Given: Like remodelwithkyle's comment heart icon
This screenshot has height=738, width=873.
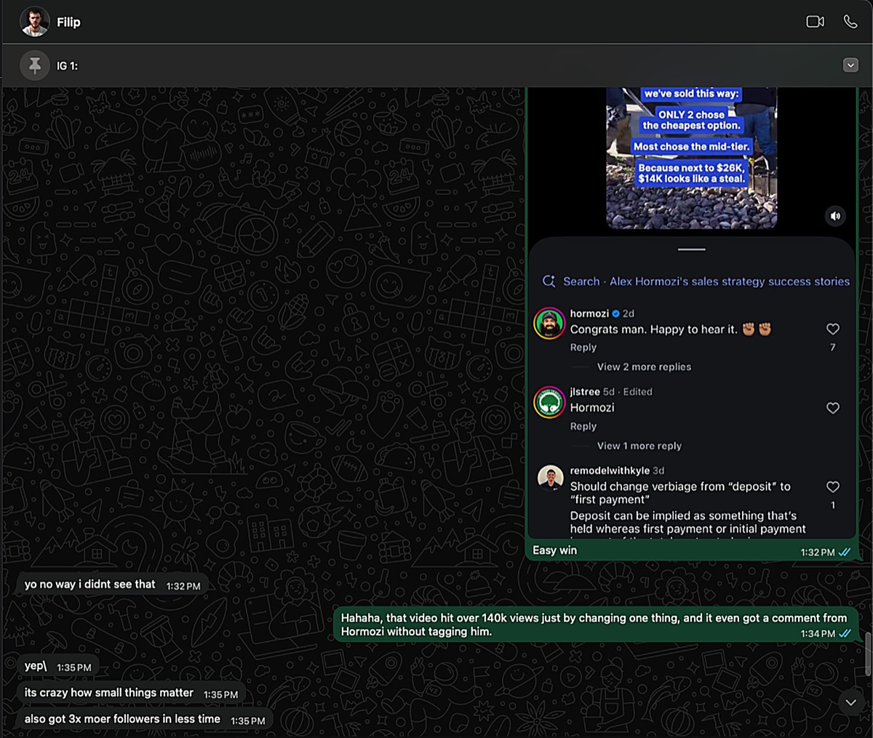Looking at the screenshot, I should pyautogui.click(x=833, y=486).
